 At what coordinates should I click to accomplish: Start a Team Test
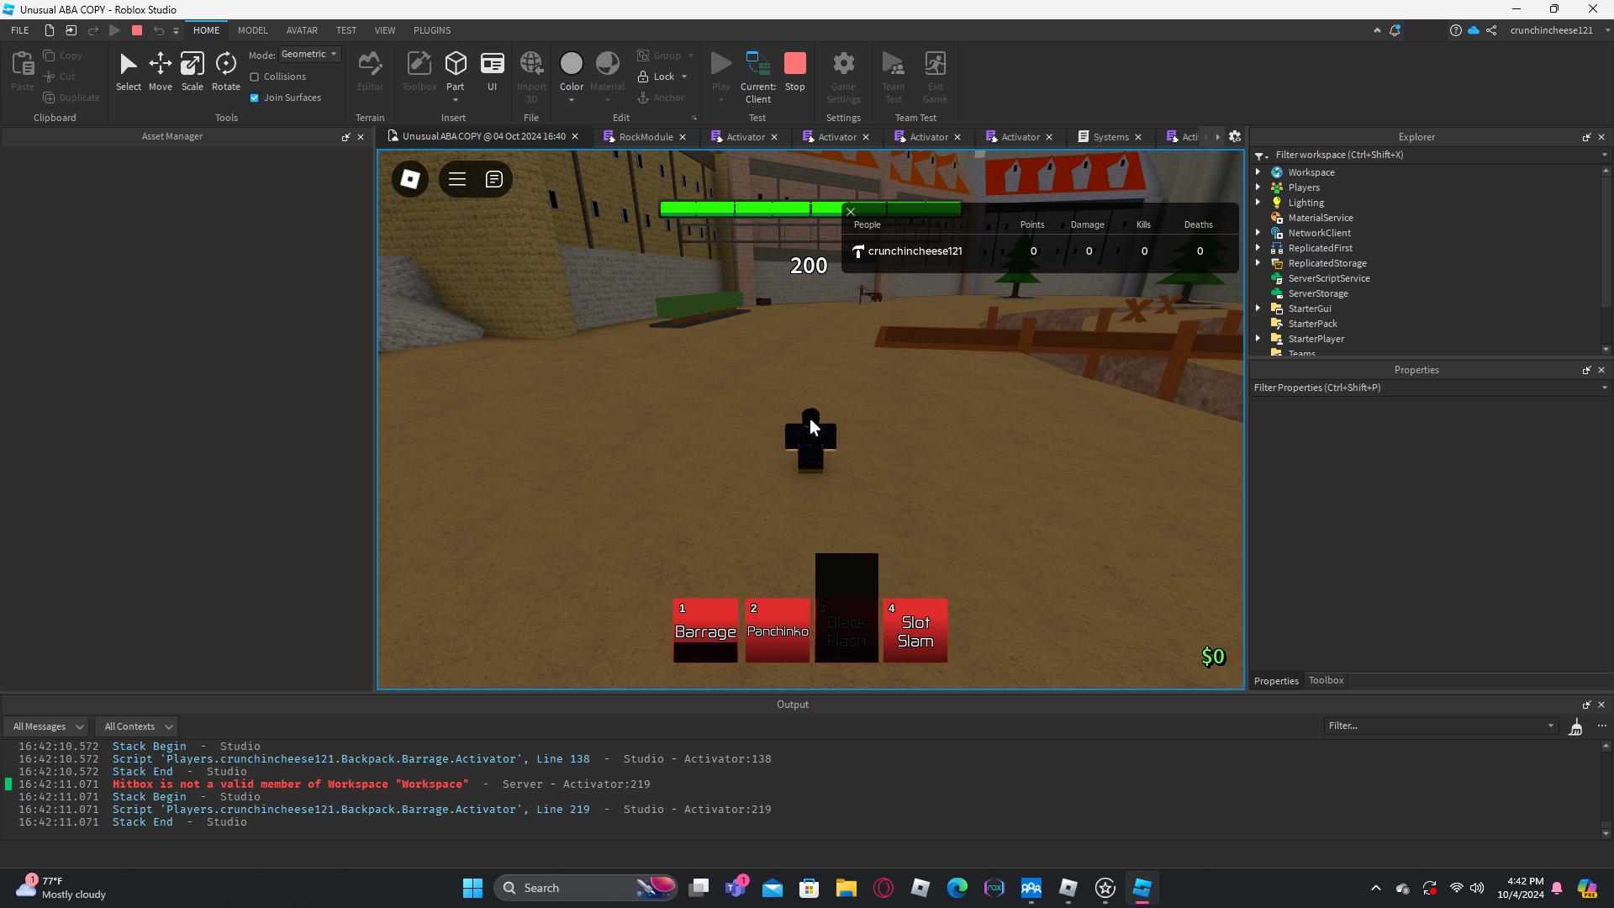[893, 77]
